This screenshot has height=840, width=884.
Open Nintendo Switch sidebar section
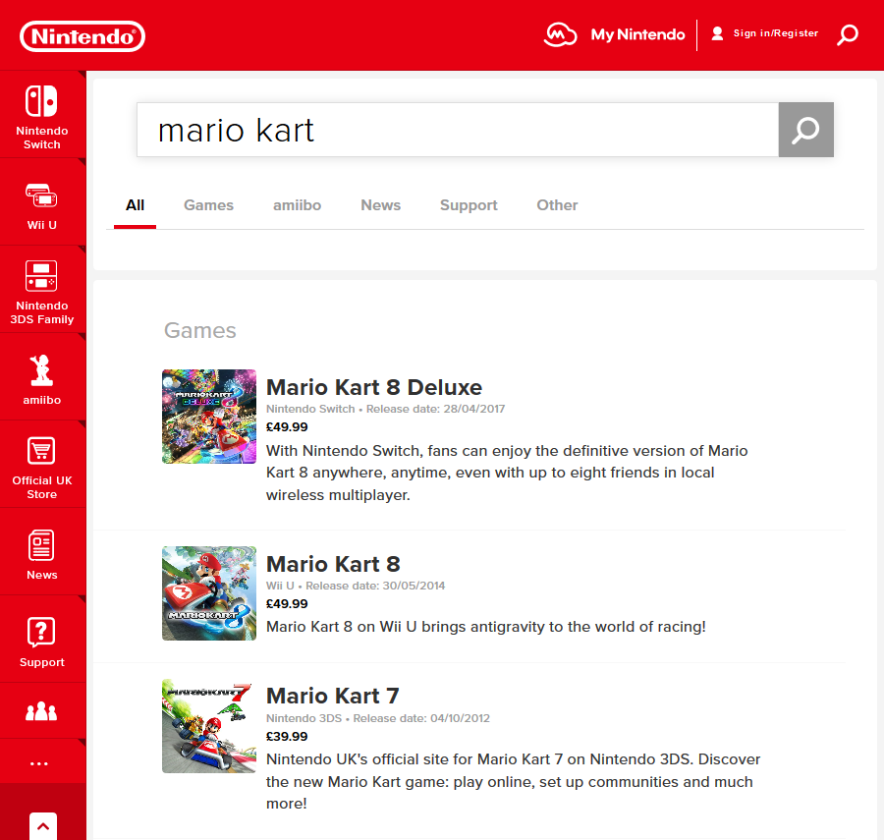pos(42,114)
